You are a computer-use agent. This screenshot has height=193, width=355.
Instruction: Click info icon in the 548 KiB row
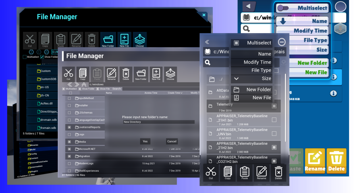pos(333,93)
